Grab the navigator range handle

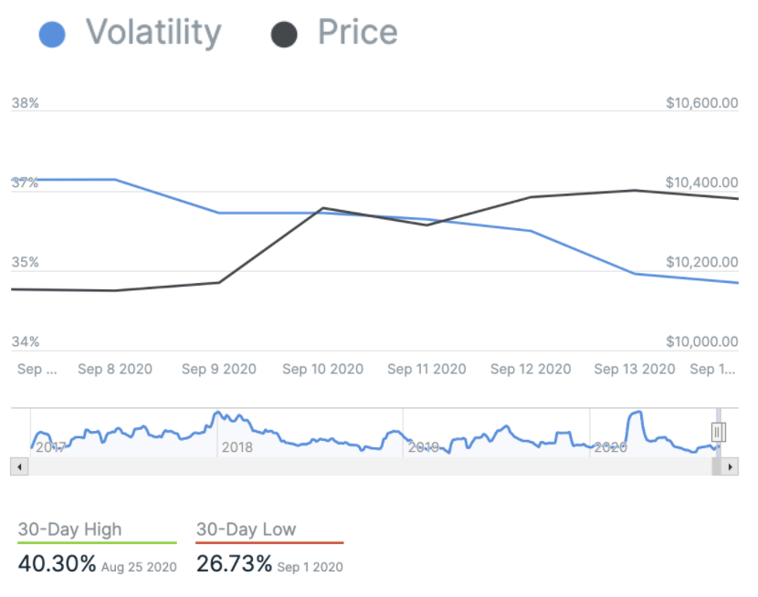click(x=718, y=432)
